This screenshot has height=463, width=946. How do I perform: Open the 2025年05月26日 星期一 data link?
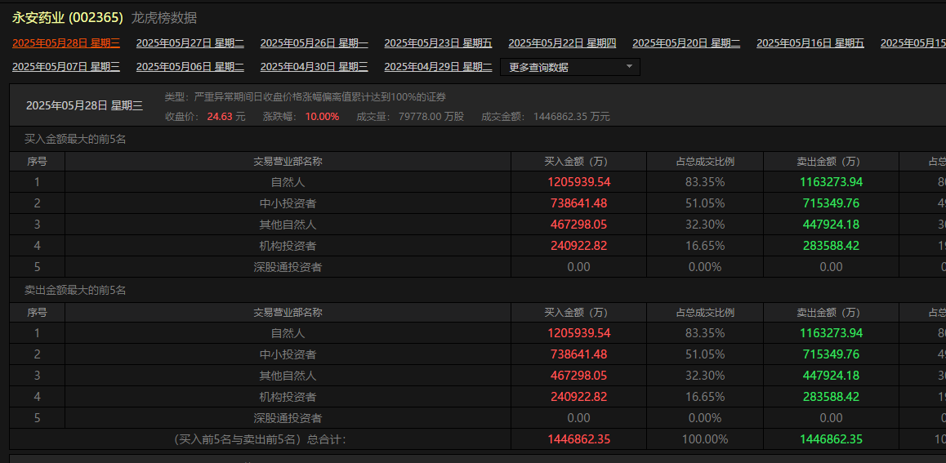[315, 42]
